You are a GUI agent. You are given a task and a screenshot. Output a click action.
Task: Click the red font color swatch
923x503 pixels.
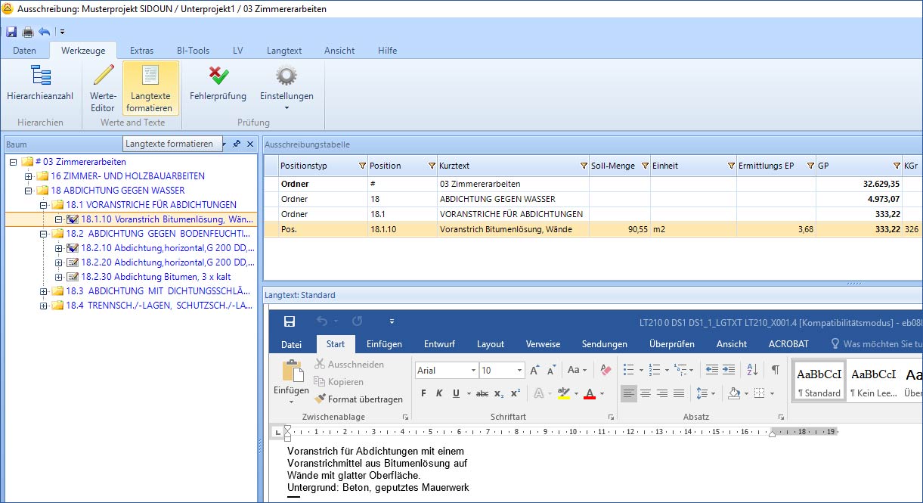(x=589, y=393)
